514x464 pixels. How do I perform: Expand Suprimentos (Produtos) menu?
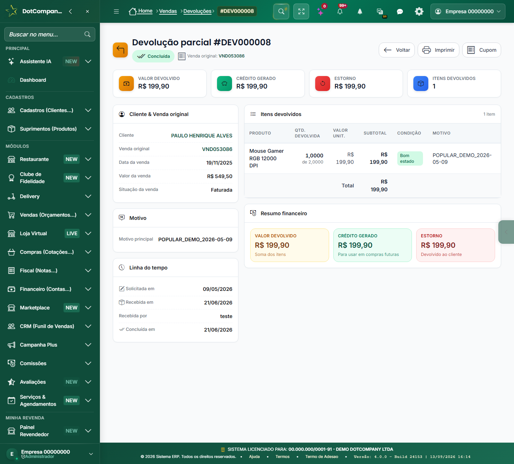(x=88, y=129)
